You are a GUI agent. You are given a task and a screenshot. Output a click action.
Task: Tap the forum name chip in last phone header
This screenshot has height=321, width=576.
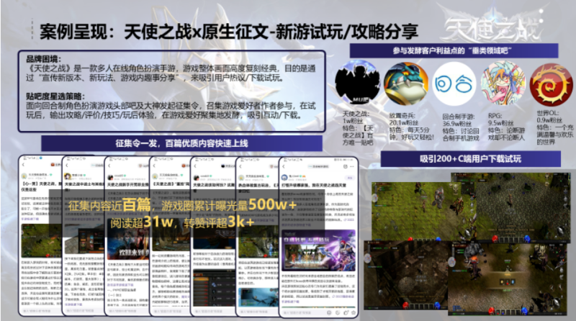pos(319,167)
